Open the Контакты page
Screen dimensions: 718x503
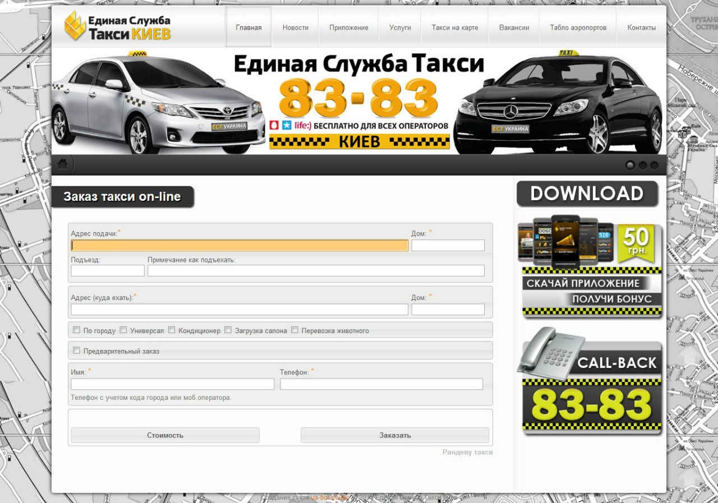(x=641, y=27)
